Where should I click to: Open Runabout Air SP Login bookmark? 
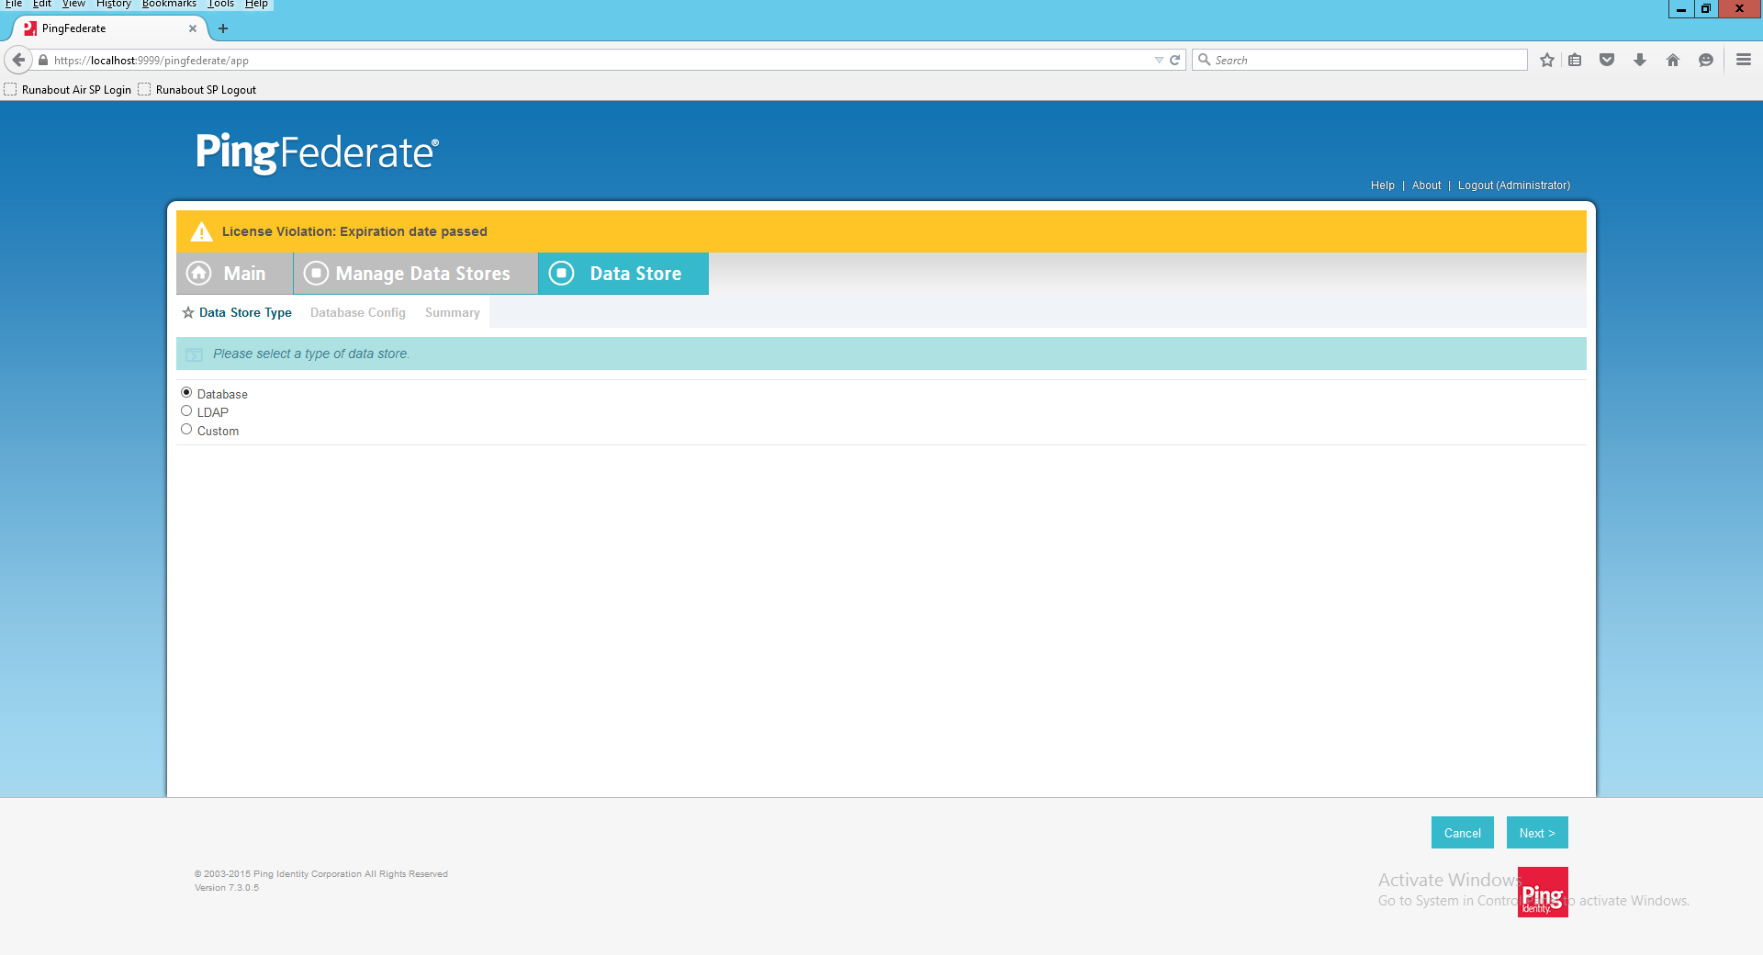click(68, 90)
